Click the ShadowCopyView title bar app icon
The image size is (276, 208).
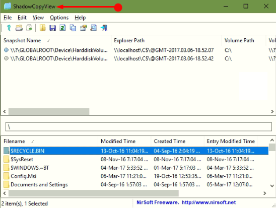click(8, 6)
